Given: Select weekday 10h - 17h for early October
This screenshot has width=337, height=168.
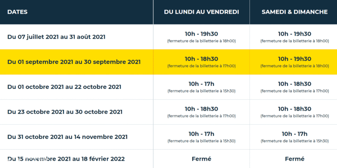Looking at the screenshot, I should [x=201, y=84].
